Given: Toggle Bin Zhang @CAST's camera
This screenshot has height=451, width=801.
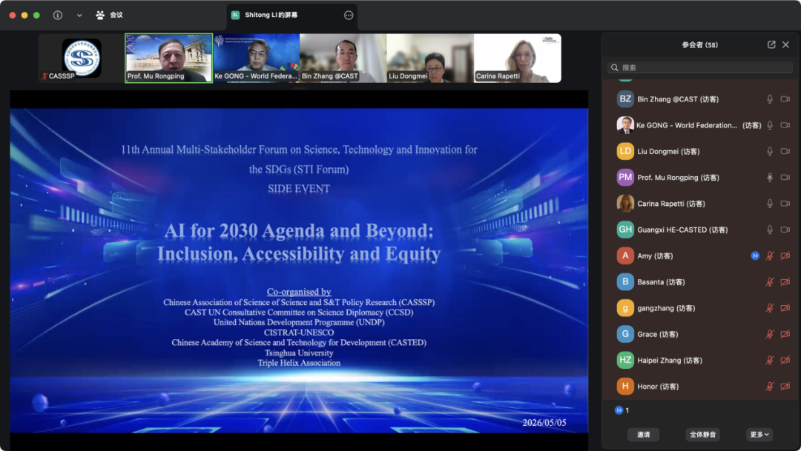Looking at the screenshot, I should [x=785, y=99].
